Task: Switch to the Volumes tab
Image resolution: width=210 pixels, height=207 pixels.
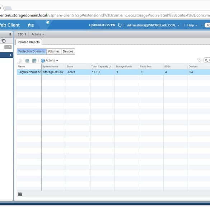Action: [54, 51]
